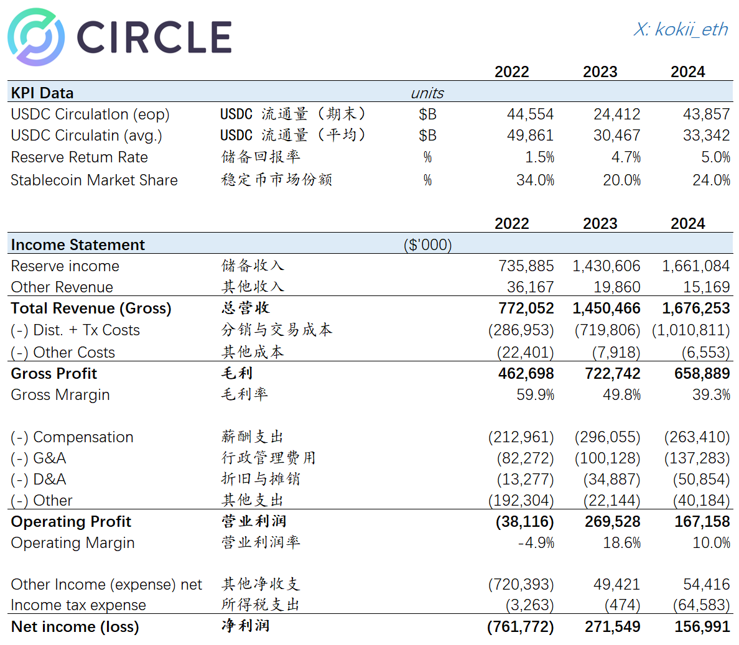Select reserve income 2023 value 1,430,606
The image size is (739, 645).
606,266
